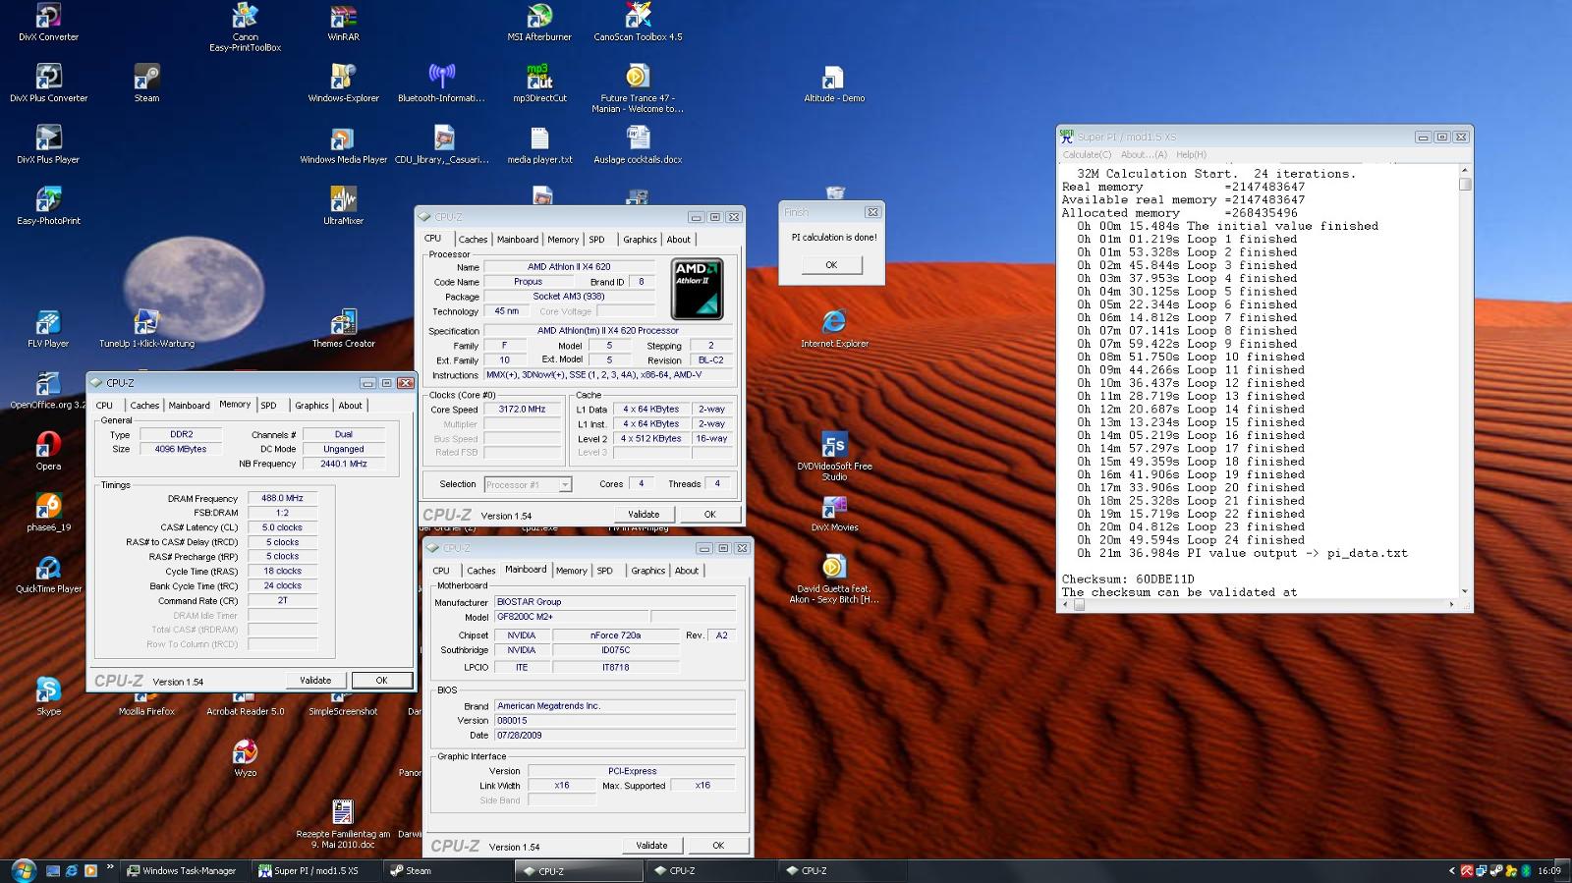Click AMD Athlon II logo image
This screenshot has width=1572, height=883.
698,289
